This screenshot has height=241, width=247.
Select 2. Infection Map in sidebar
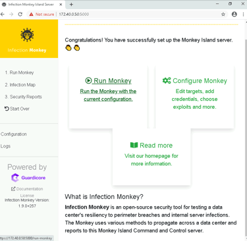pyautogui.click(x=20, y=85)
